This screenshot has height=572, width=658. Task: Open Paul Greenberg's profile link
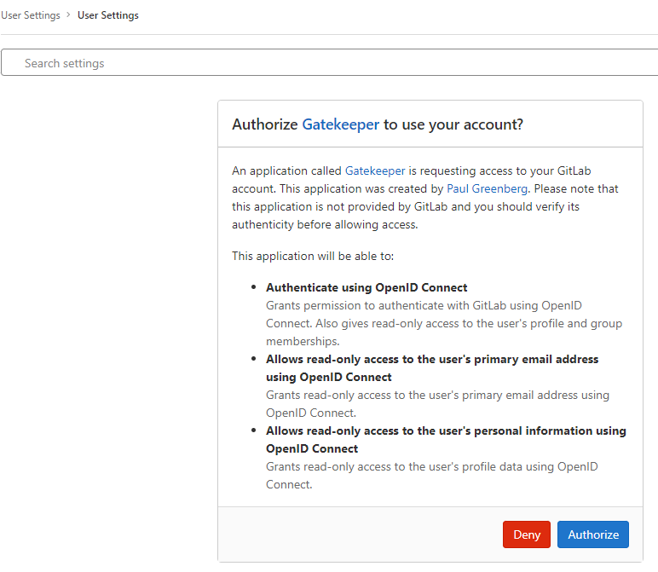tap(487, 188)
